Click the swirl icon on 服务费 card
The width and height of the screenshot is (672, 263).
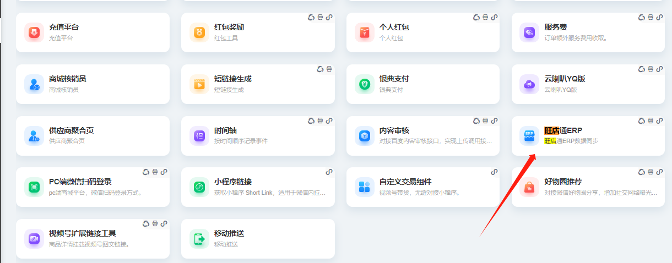pos(642,18)
